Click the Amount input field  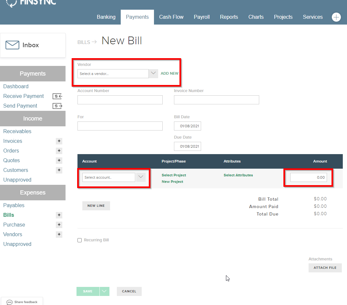tap(309, 177)
